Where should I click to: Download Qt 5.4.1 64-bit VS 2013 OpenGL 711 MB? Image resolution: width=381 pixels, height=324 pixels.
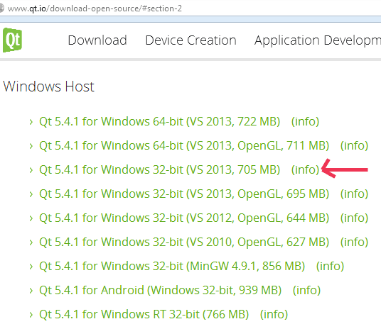tap(184, 145)
